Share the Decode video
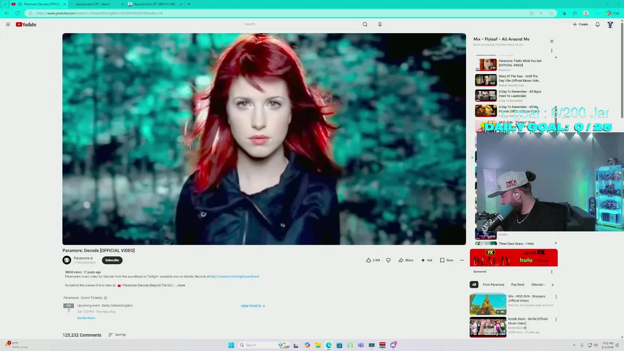 pyautogui.click(x=406, y=260)
